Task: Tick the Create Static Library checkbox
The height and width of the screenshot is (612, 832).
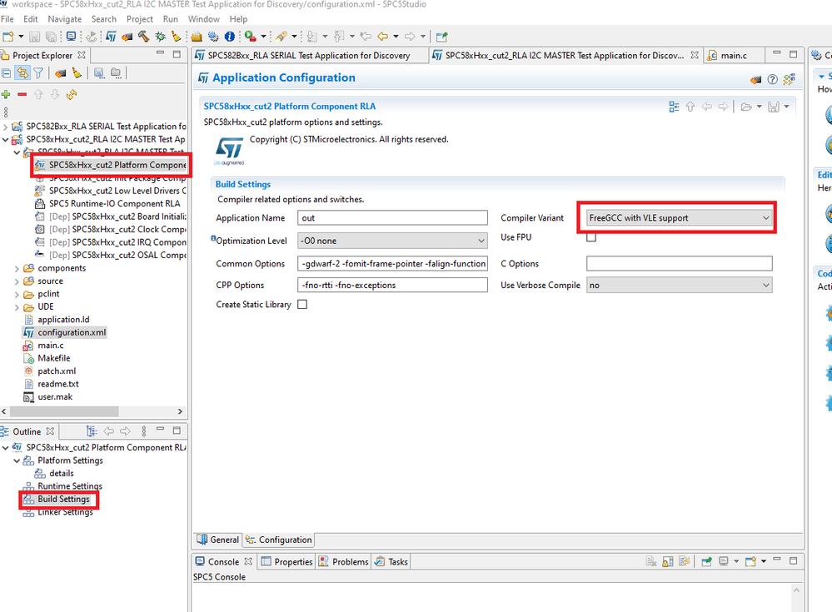Action: pos(302,305)
